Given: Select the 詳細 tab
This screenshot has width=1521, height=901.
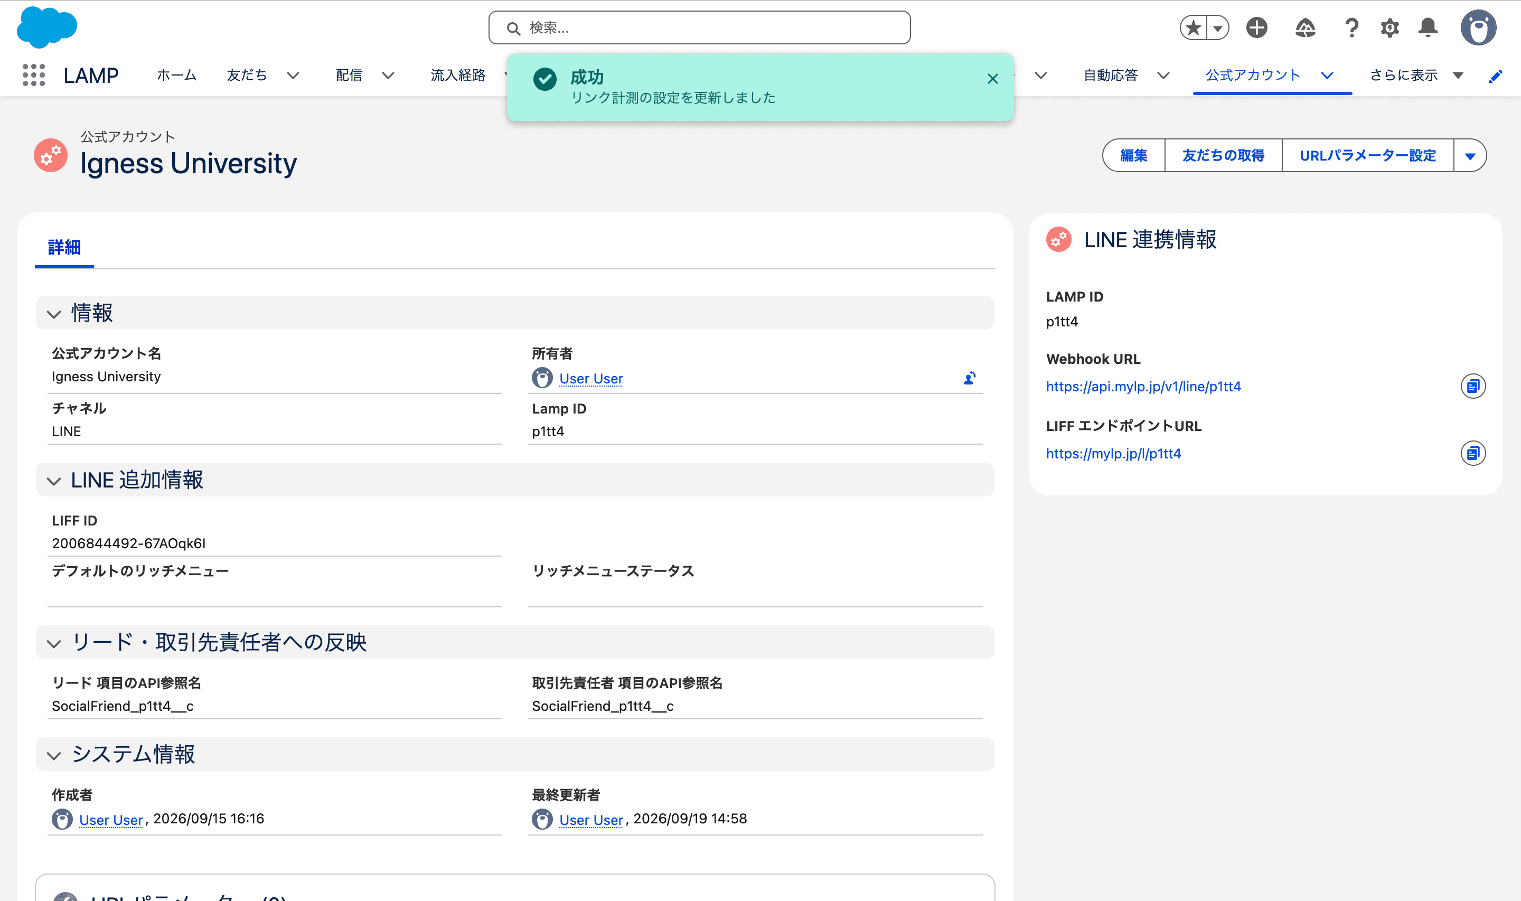Looking at the screenshot, I should (64, 247).
